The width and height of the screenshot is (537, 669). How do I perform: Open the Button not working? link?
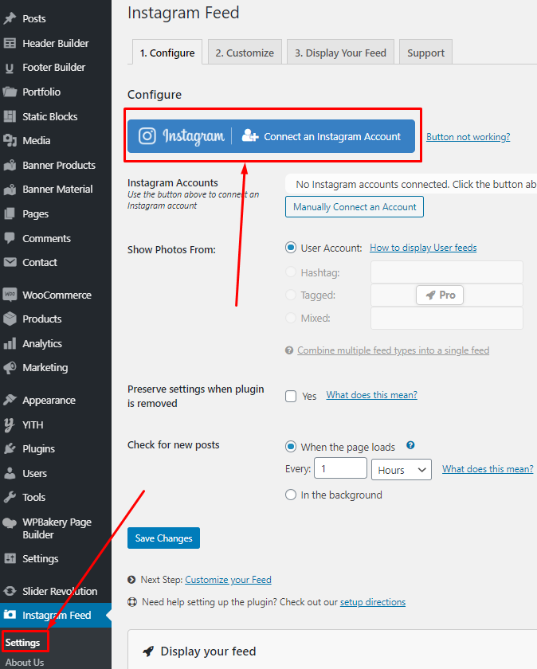[x=468, y=137]
